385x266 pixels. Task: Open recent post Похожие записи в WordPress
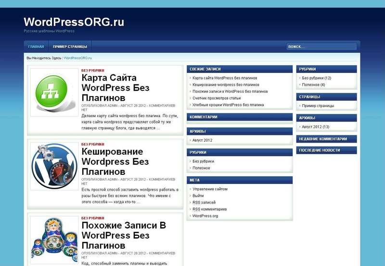[230, 91]
